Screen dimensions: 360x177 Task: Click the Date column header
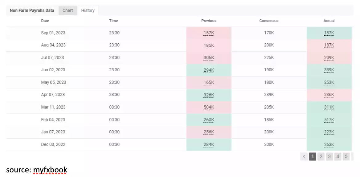[45, 21]
